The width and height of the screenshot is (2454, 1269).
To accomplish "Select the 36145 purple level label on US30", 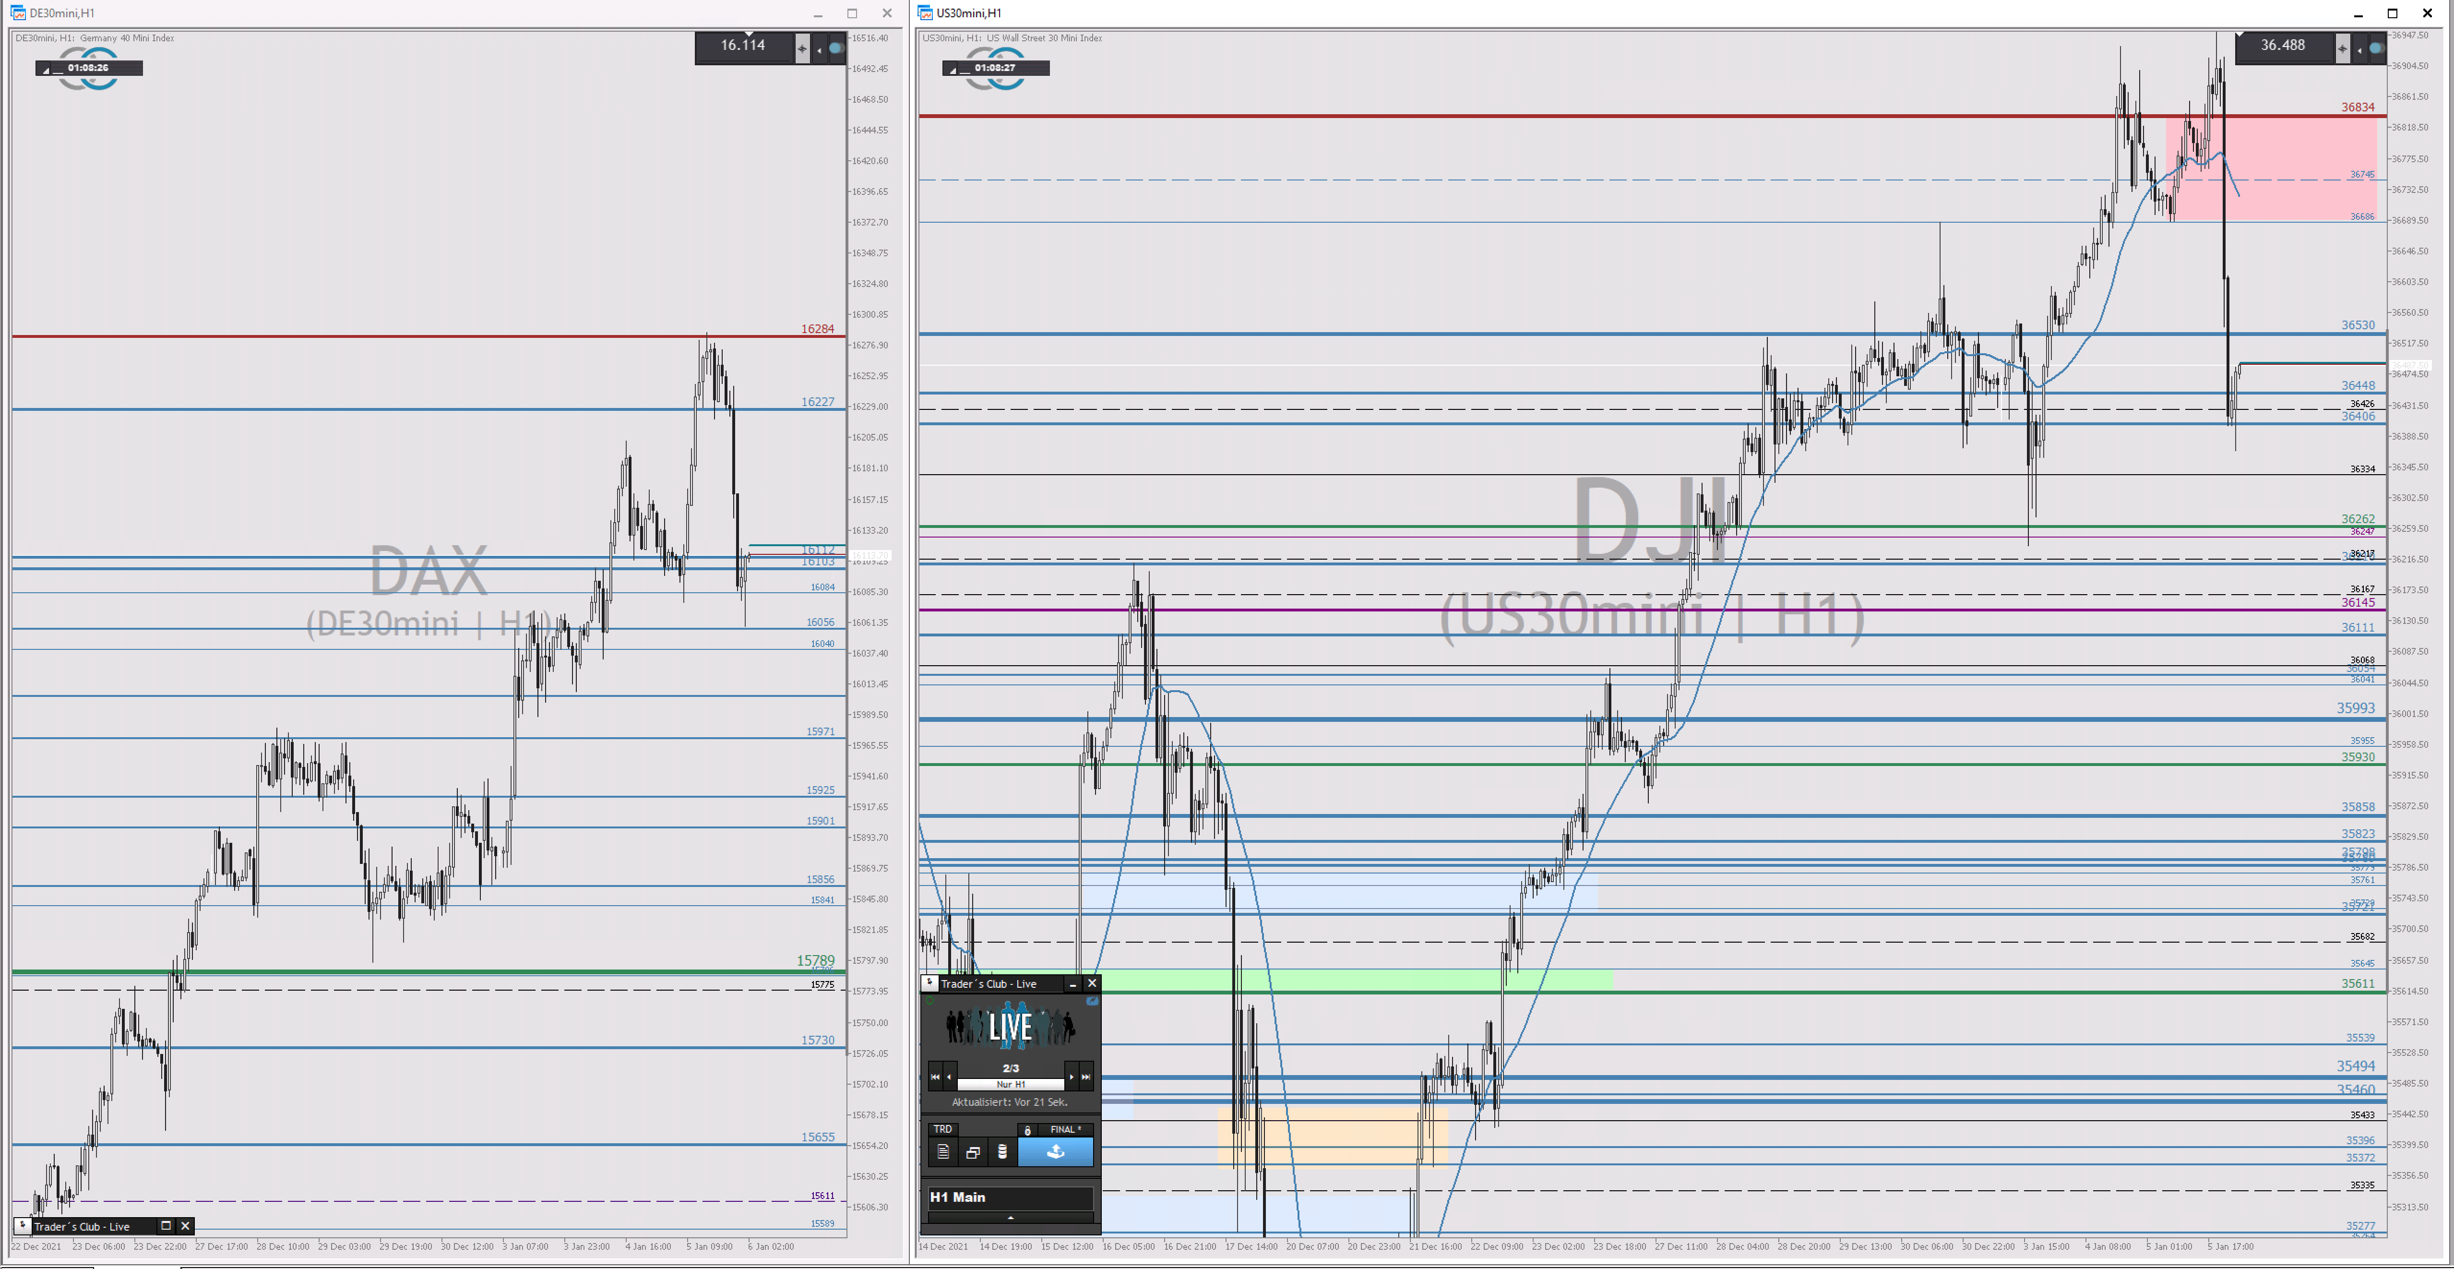I will (2358, 602).
